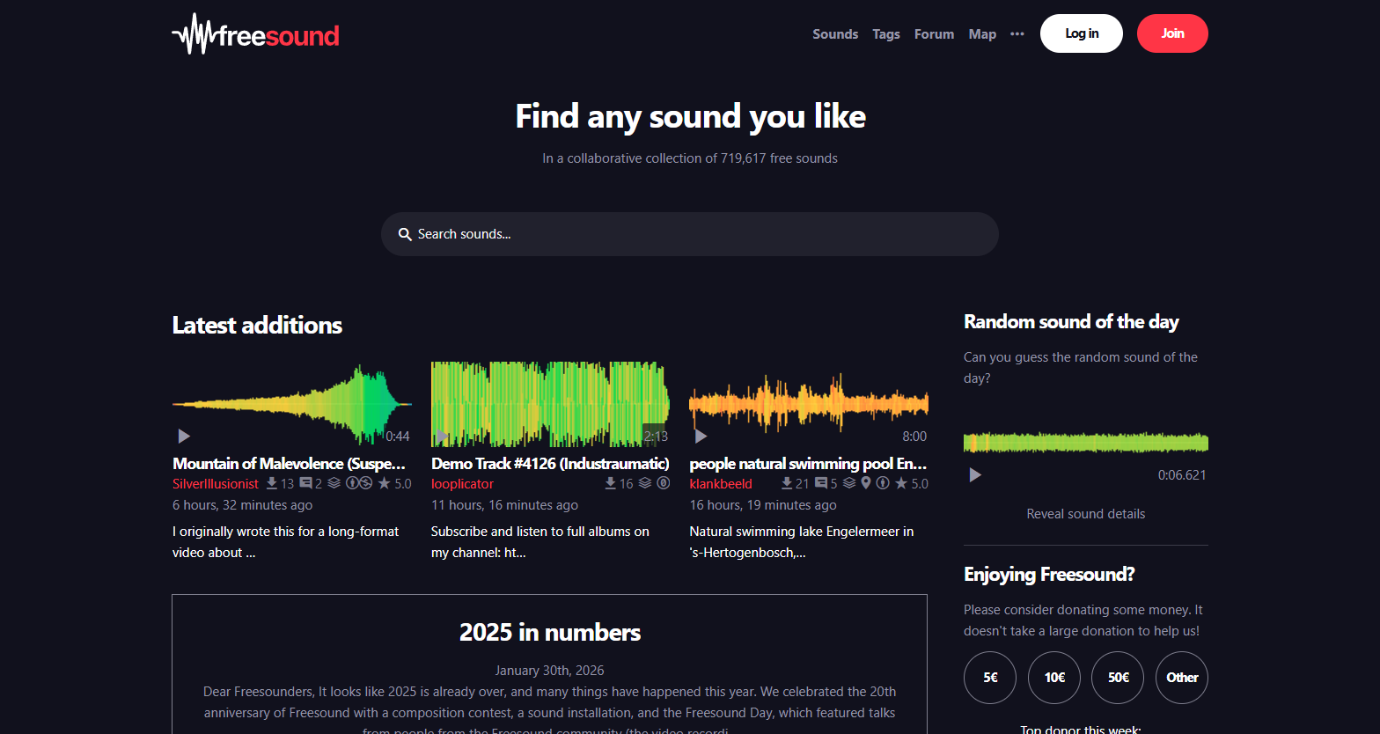Play the random sound of the day
1380x734 pixels.
tap(975, 475)
